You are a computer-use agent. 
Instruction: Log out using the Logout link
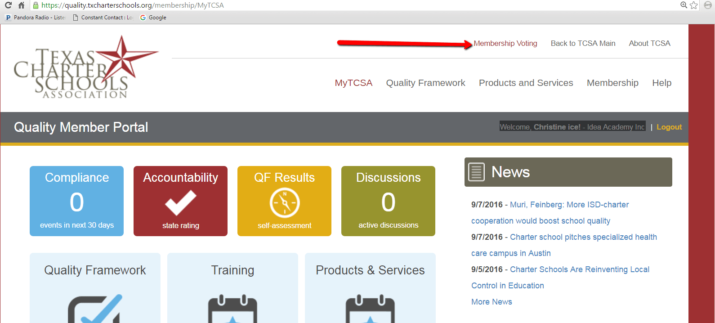pyautogui.click(x=669, y=127)
